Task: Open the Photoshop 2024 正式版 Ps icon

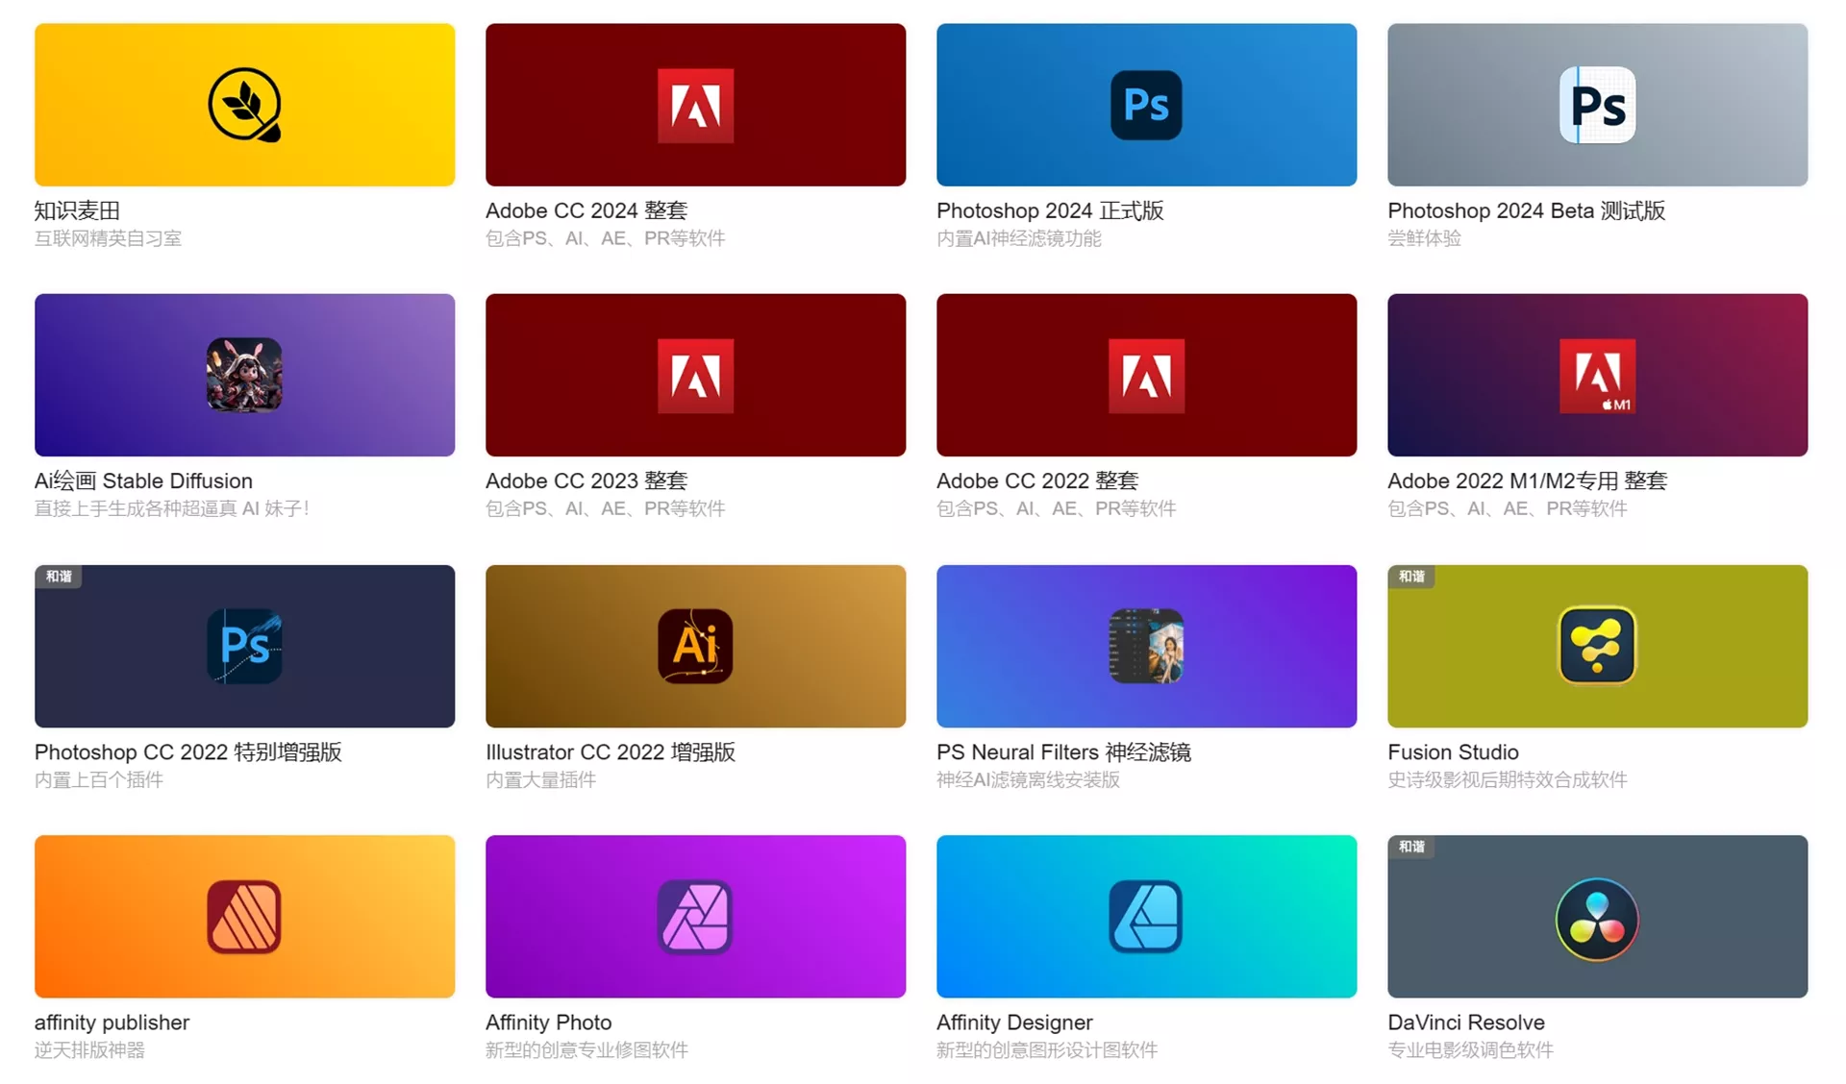Action: (x=1146, y=105)
